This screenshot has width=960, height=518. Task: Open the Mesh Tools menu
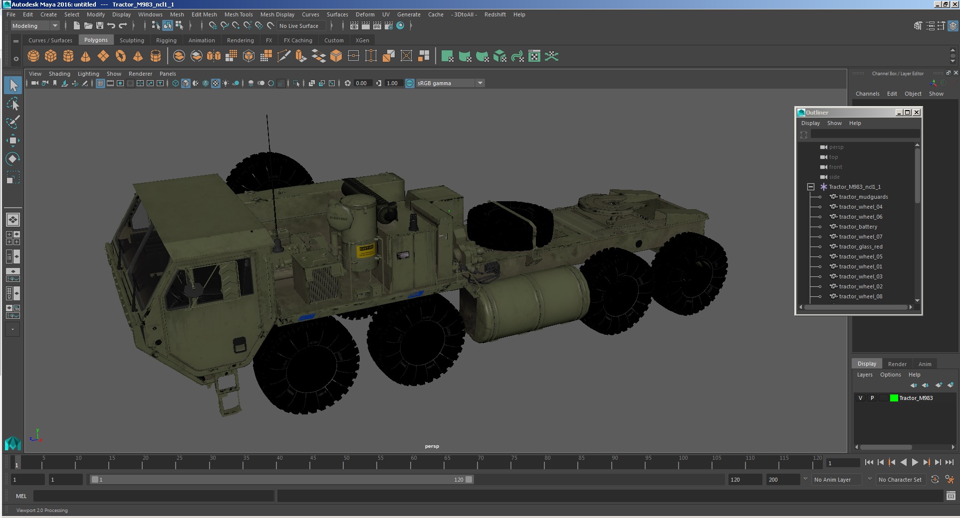coord(239,14)
